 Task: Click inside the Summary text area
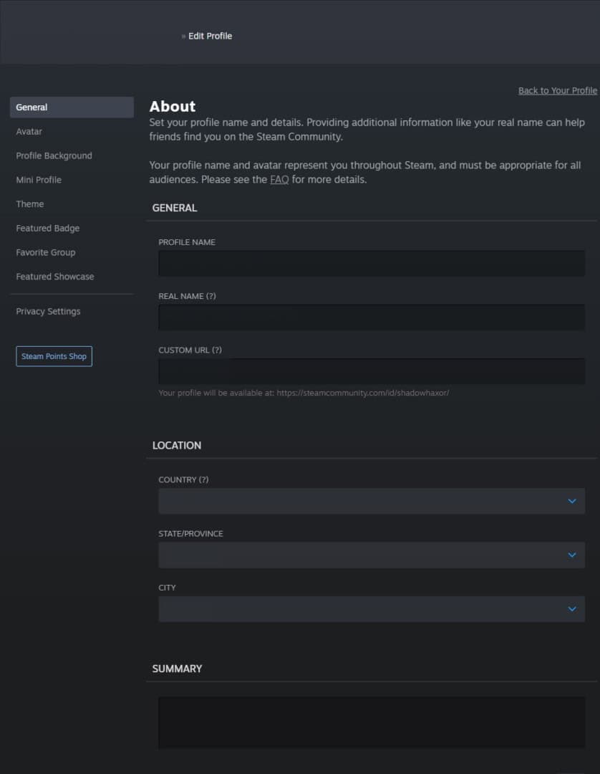372,722
